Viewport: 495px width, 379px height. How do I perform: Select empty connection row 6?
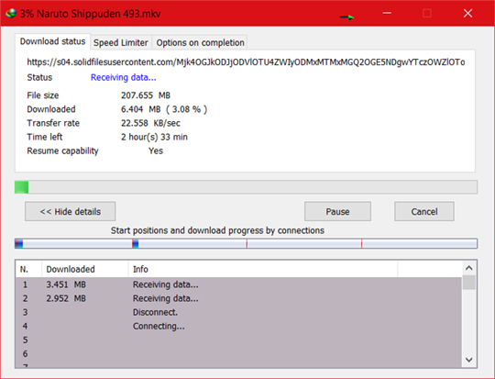tap(238, 354)
